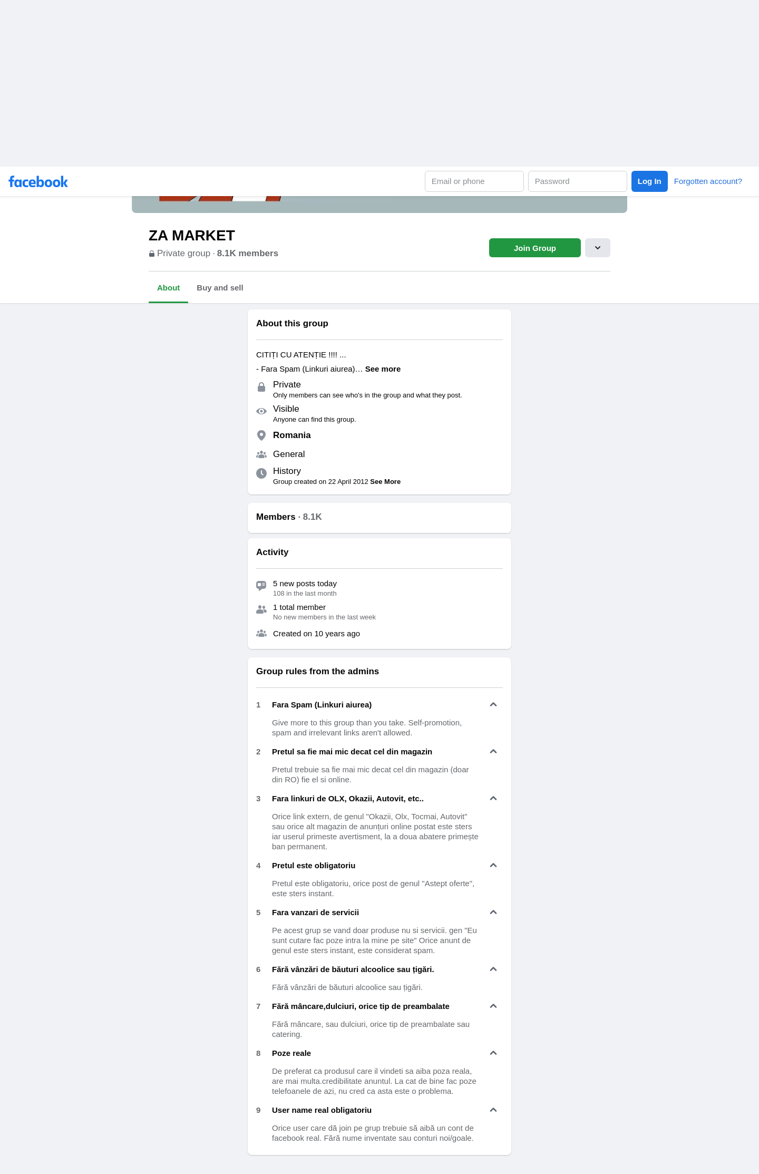The height and width of the screenshot is (1174, 759).
Task: Click the location pin icon beside Romania
Action: coord(261,435)
